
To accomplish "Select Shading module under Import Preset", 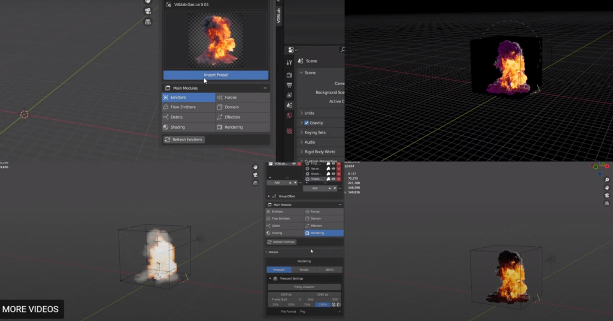I will click(x=189, y=127).
